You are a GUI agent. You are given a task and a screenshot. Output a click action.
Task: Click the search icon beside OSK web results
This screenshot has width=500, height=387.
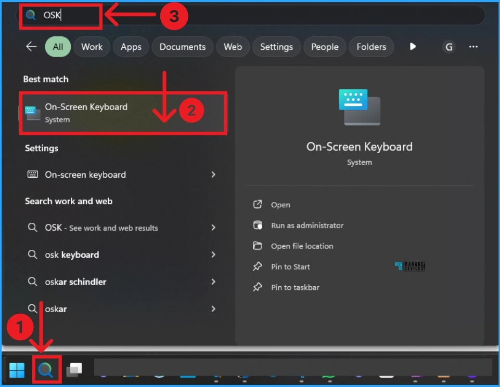click(32, 227)
